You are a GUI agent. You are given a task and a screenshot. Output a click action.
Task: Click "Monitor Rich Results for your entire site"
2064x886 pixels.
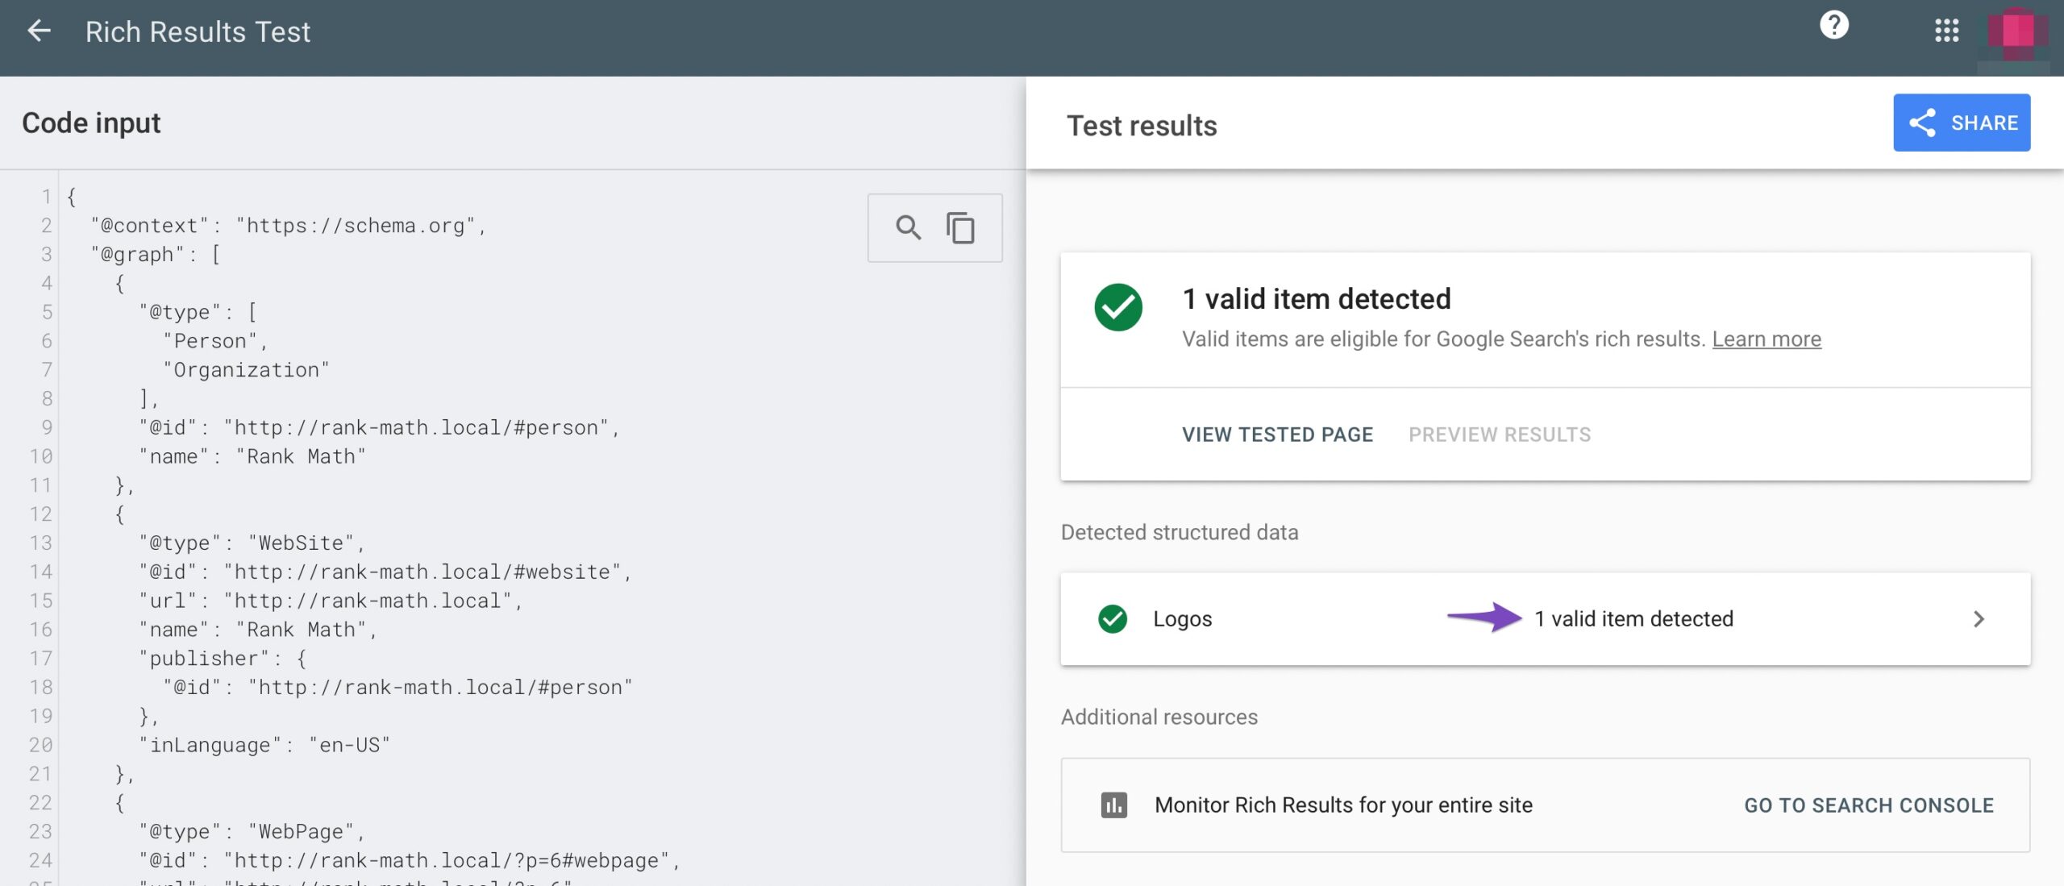click(x=1343, y=805)
